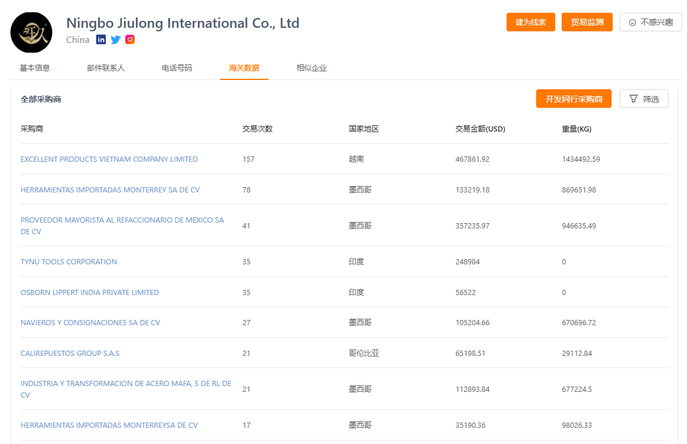Click the 开发同行采购商 button
Viewport: 687px width, 444px height.
573,99
